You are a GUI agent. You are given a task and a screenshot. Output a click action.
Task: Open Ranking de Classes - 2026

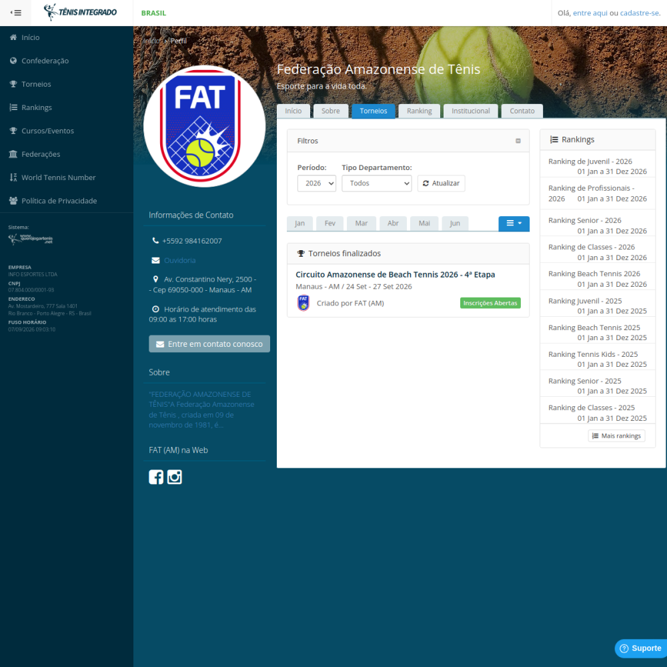597,252
